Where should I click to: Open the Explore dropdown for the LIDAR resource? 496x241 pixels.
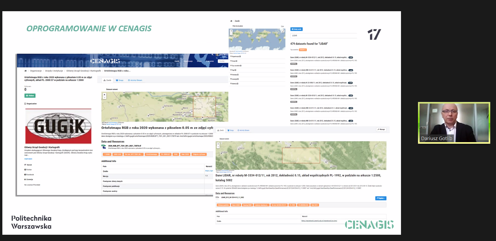point(381,198)
